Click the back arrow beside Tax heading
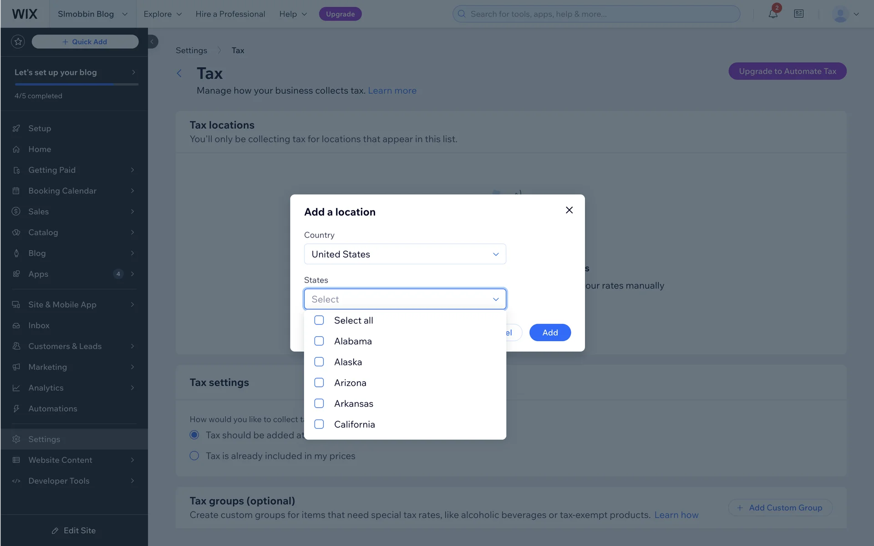874x546 pixels. coord(179,73)
